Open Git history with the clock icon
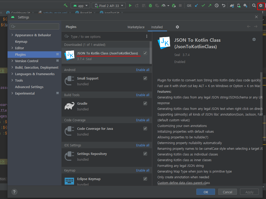 [x=217, y=6]
